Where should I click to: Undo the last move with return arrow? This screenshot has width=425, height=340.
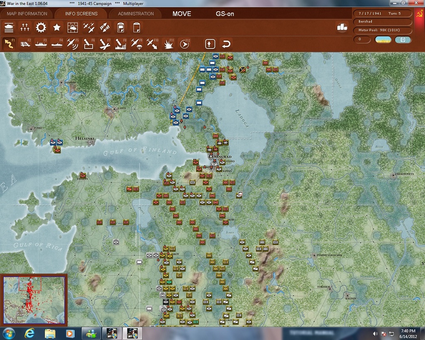pyautogui.click(x=226, y=44)
